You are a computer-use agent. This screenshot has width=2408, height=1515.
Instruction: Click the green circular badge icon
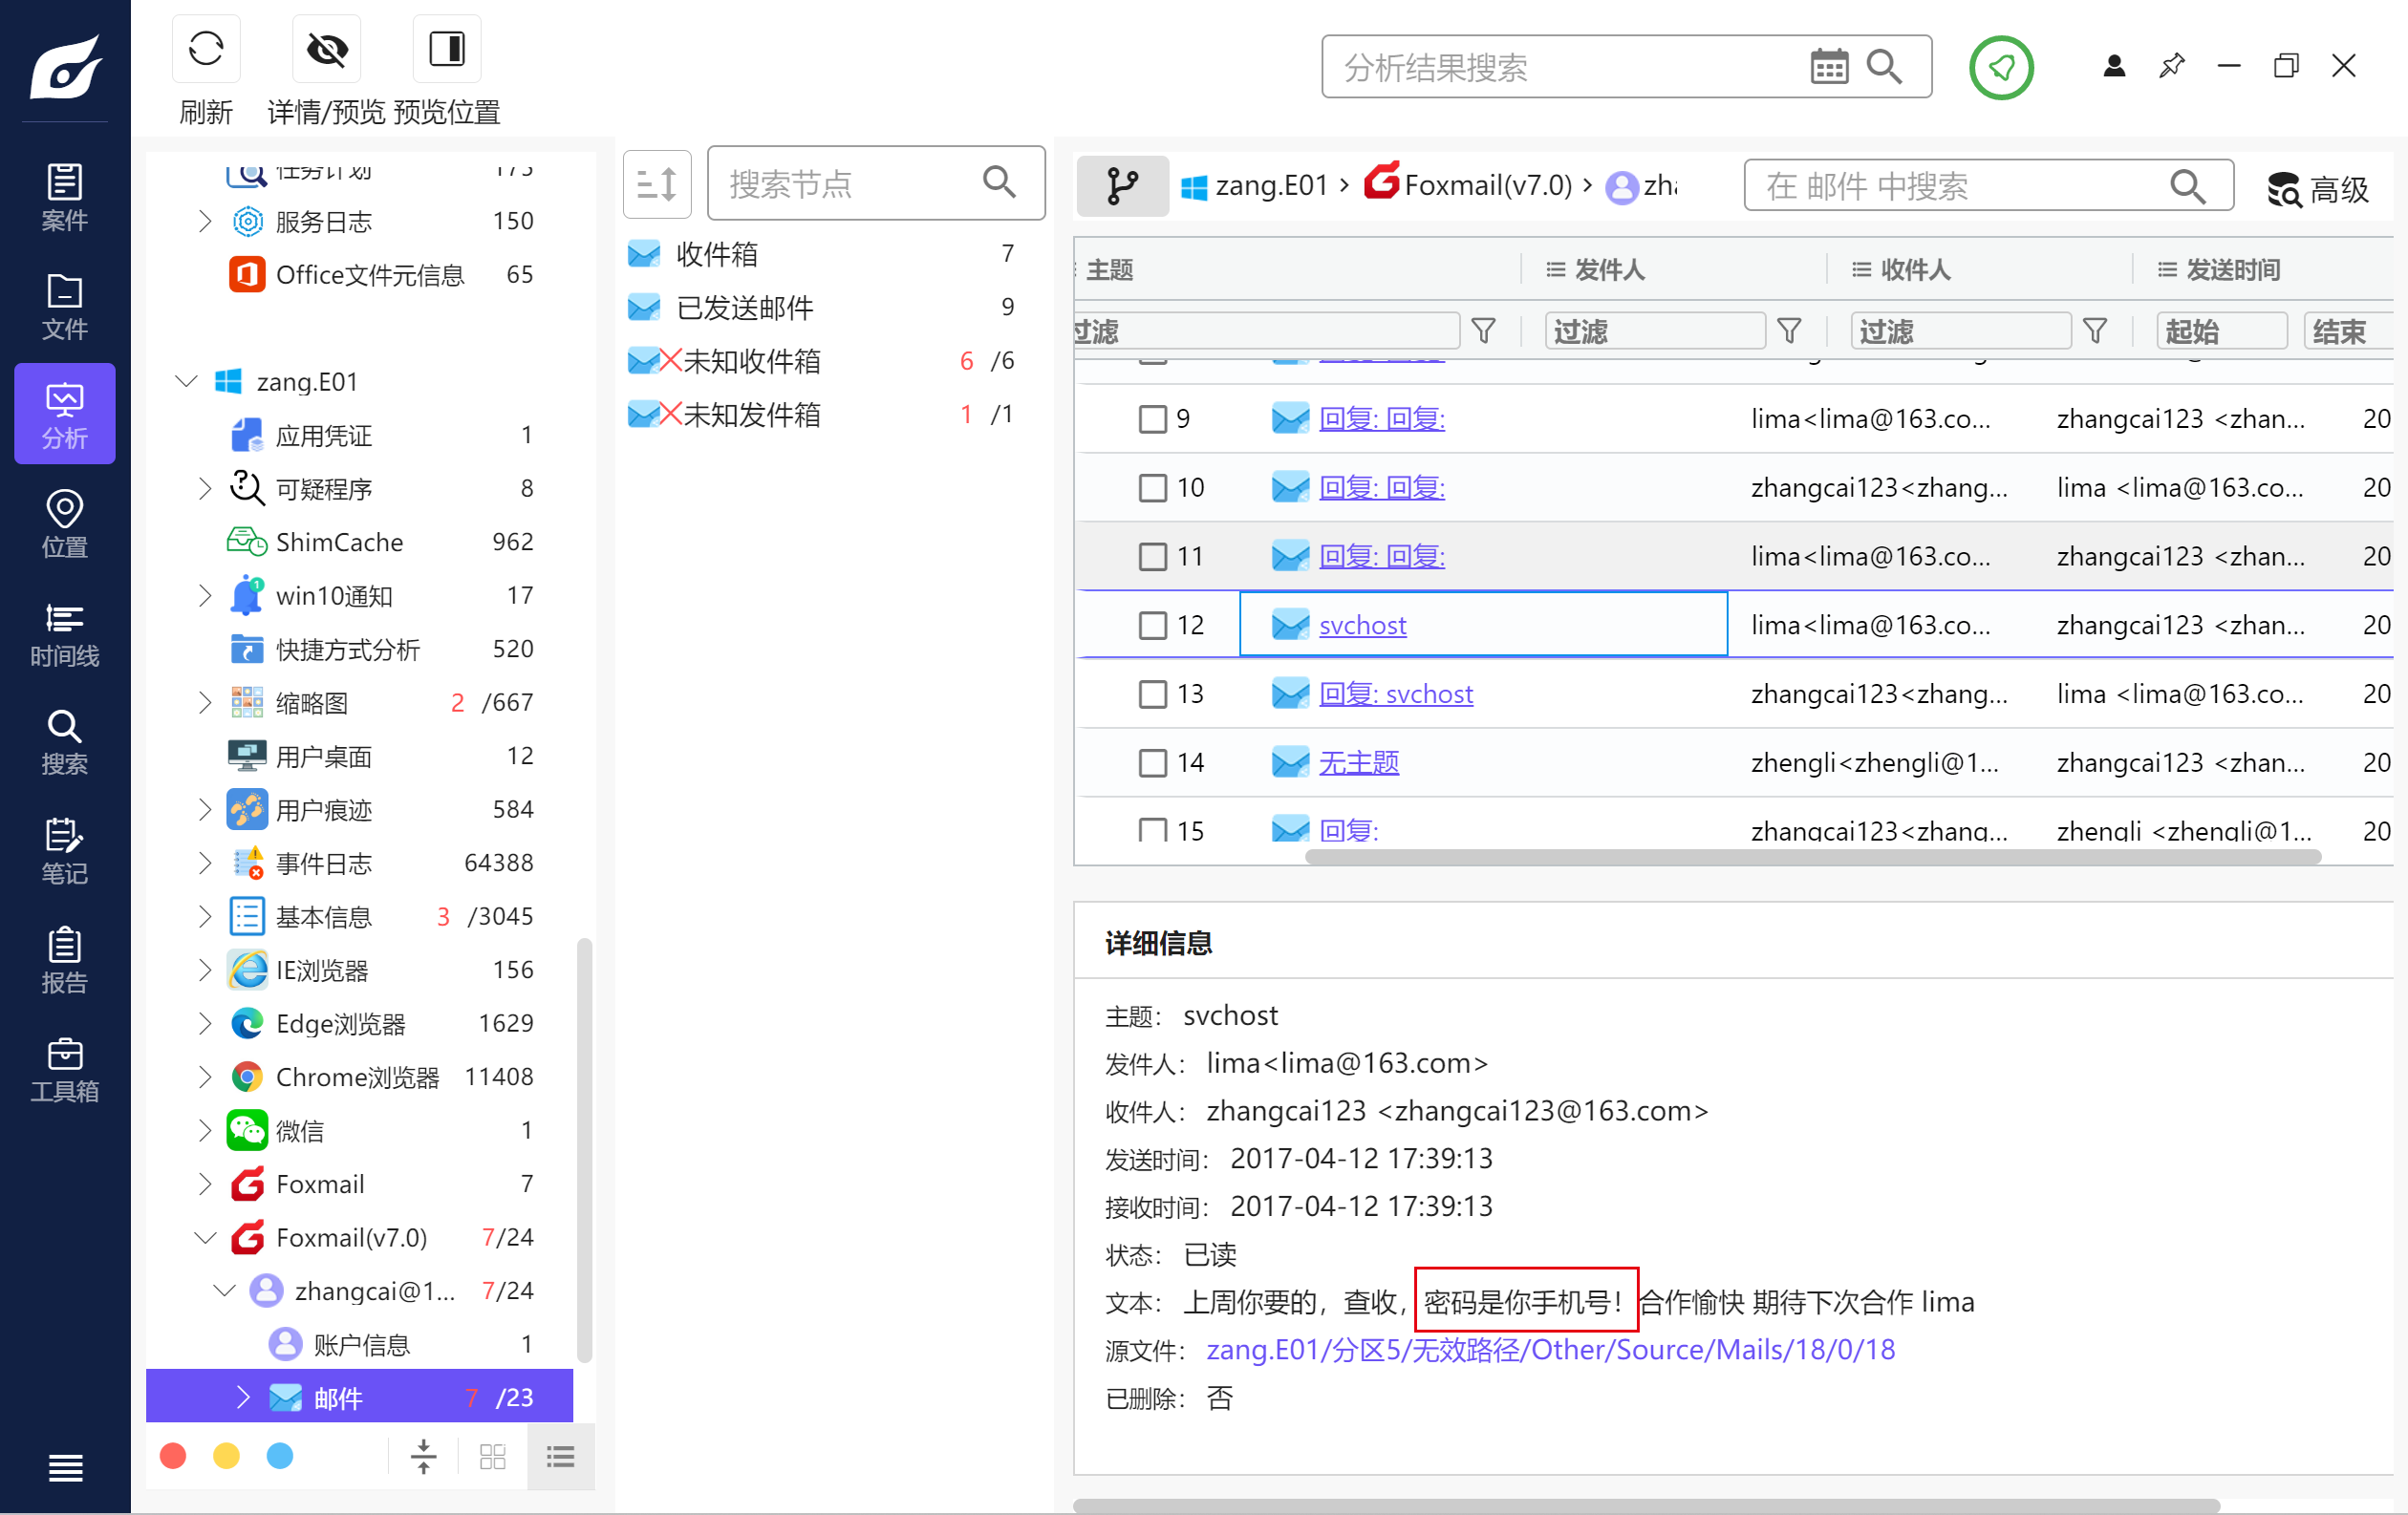tap(2001, 67)
